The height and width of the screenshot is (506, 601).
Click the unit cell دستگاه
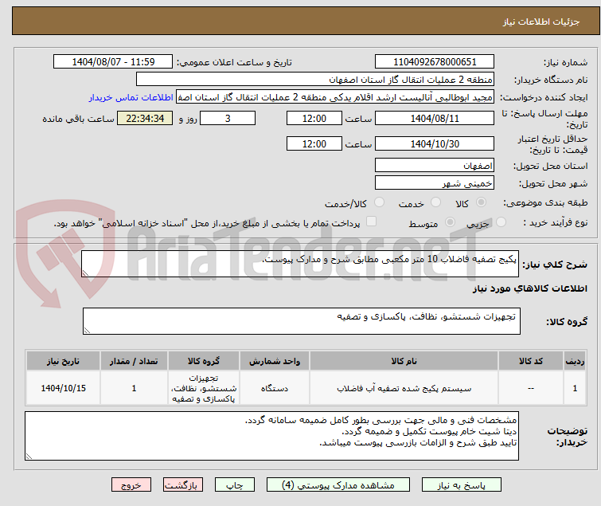(275, 388)
